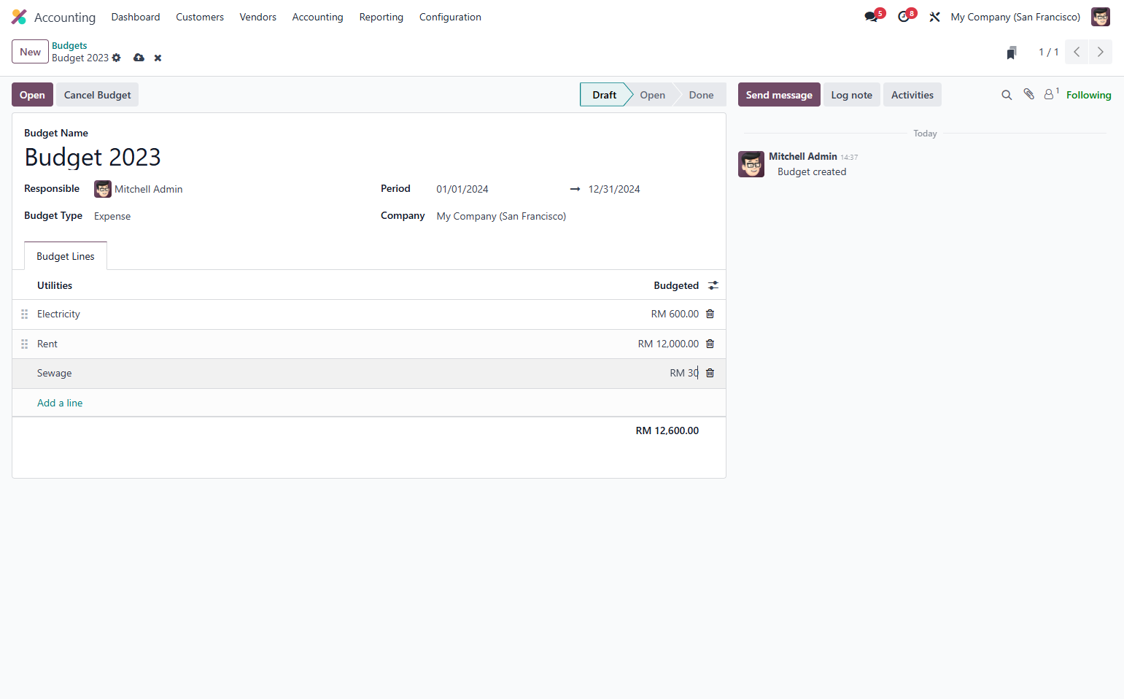Open the Accounting menu in the navbar

(x=317, y=17)
